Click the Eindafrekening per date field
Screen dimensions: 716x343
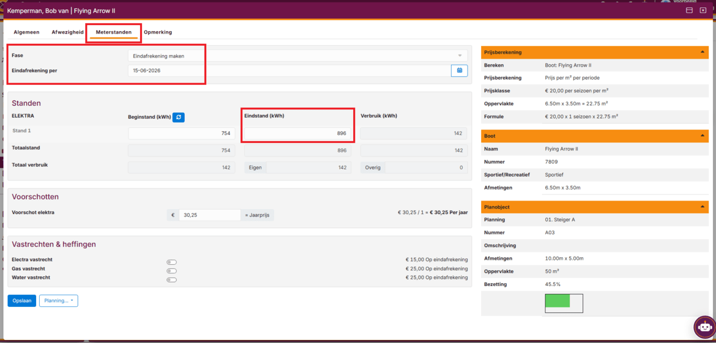click(289, 71)
